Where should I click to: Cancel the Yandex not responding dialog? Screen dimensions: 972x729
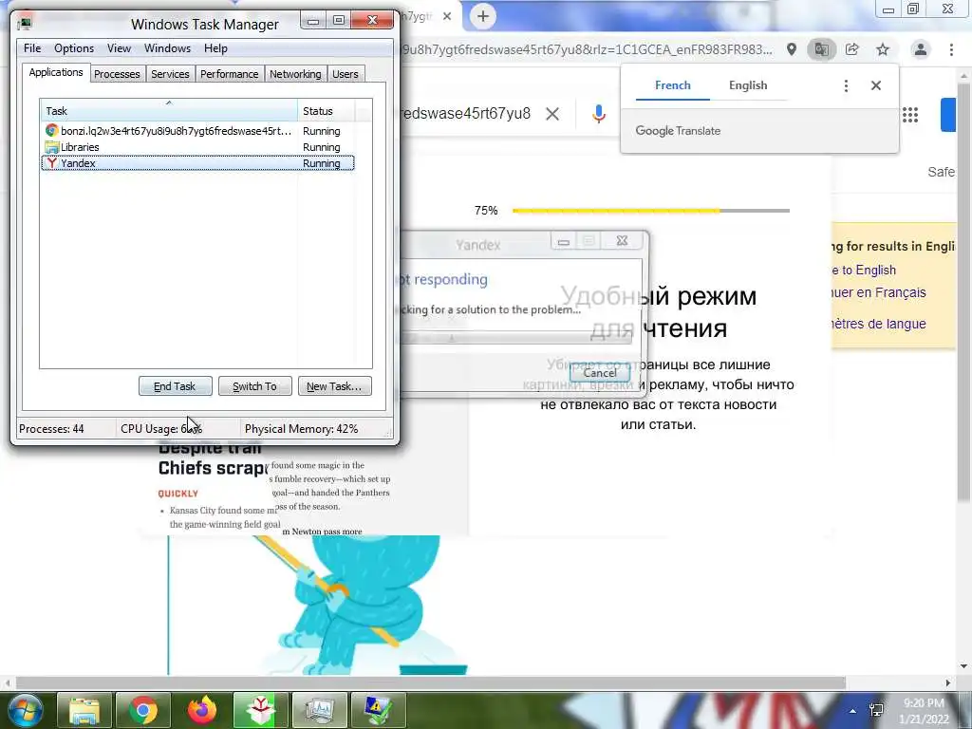600,372
